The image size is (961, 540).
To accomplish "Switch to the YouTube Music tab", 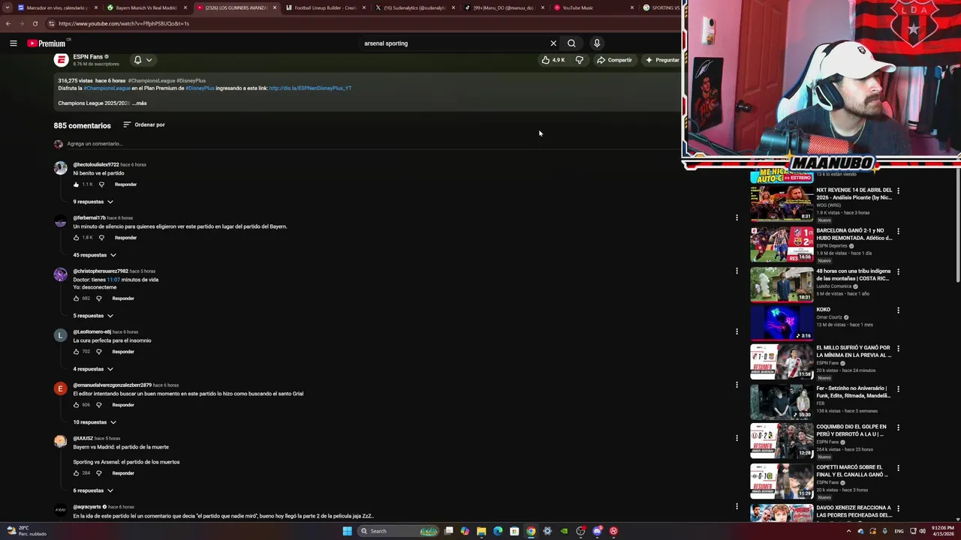I will (x=593, y=7).
